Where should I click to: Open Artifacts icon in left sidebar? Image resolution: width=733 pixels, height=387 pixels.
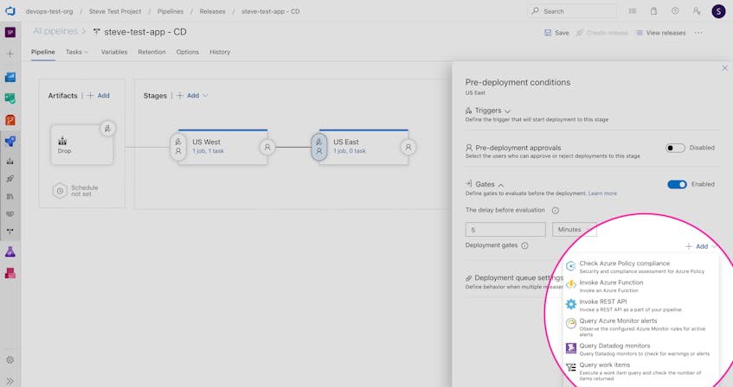(10, 273)
